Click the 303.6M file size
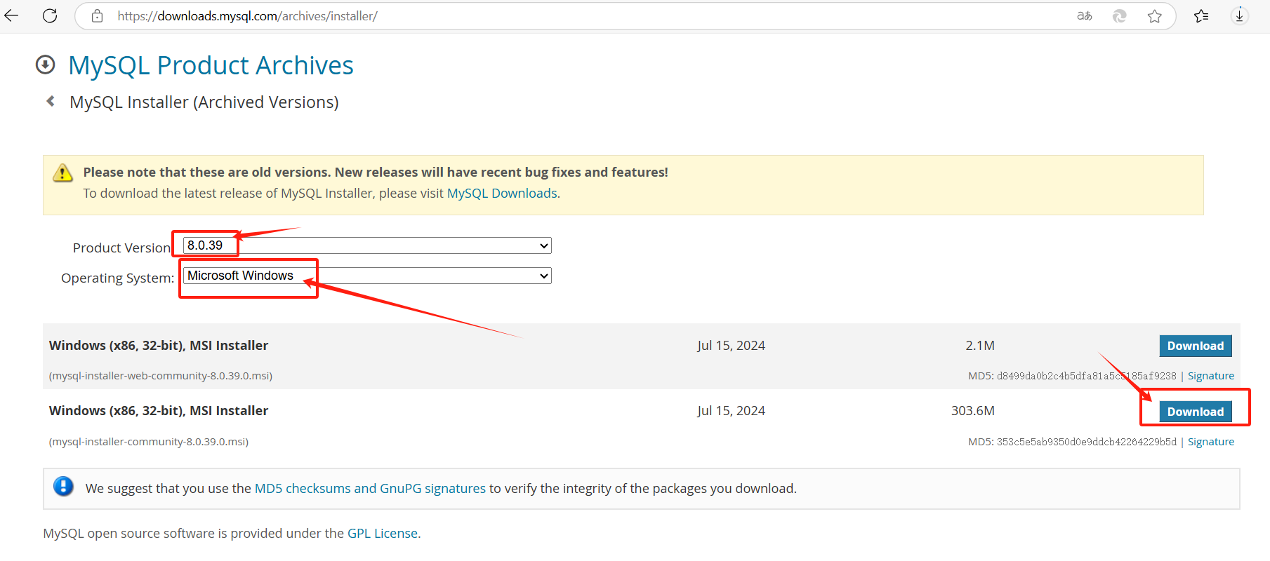The image size is (1270, 561). coord(973,411)
